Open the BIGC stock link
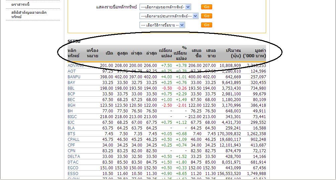Screen dimensions: 336x180 (72, 117)
